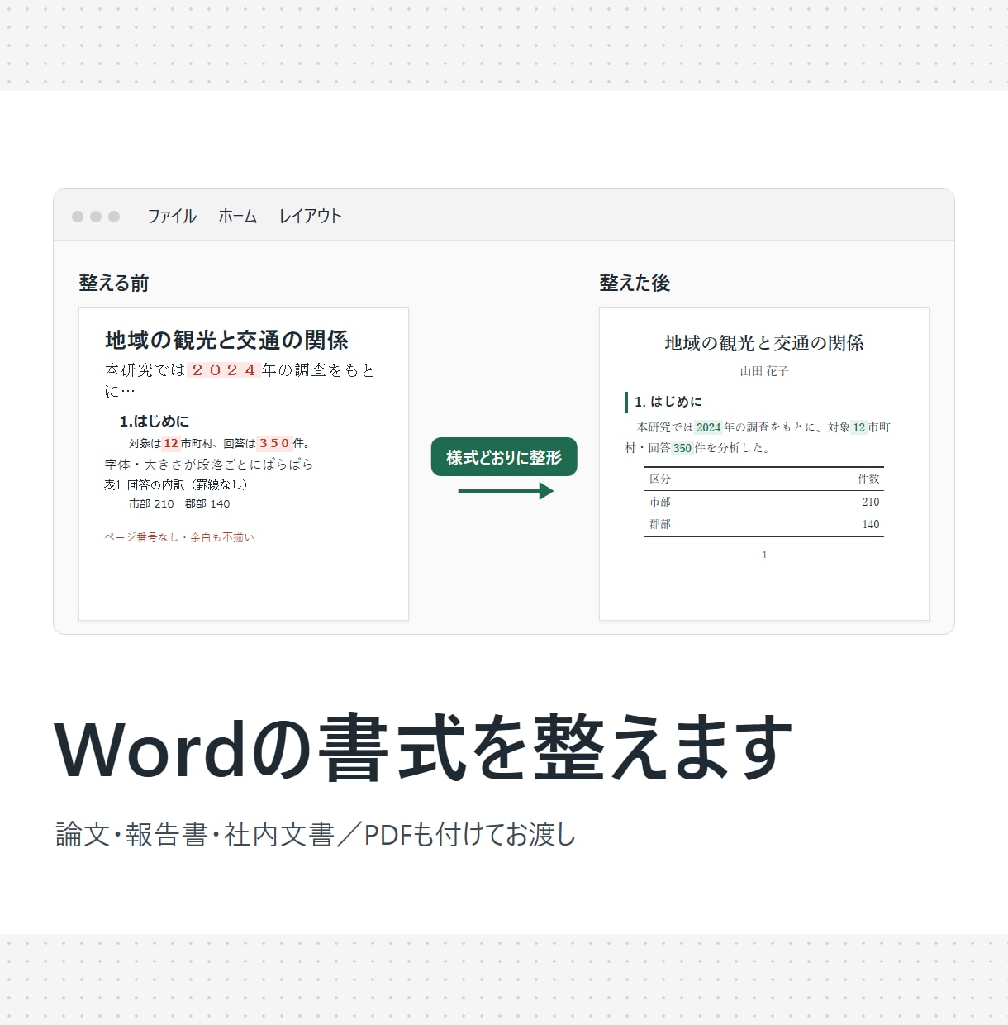The image size is (1008, 1025).
Task: Open the レイアウト menu
Action: click(x=310, y=216)
